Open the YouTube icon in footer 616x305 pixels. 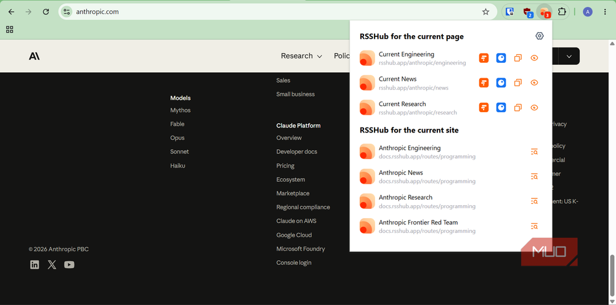coord(69,265)
